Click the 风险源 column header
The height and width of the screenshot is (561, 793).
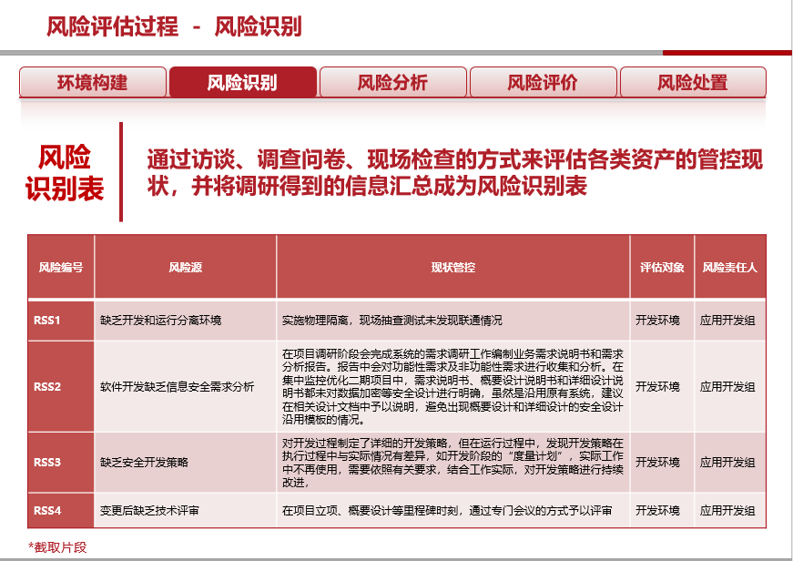click(x=185, y=267)
